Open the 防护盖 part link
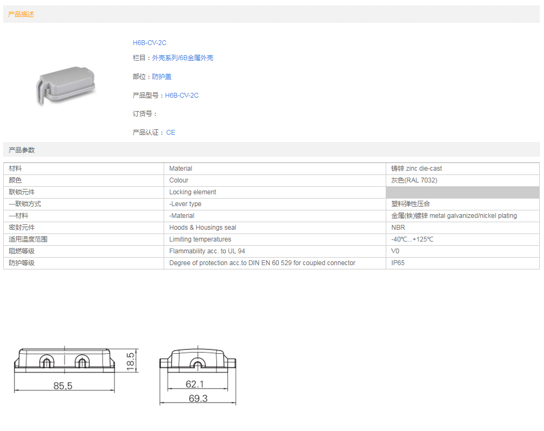The width and height of the screenshot is (544, 431). click(x=161, y=77)
